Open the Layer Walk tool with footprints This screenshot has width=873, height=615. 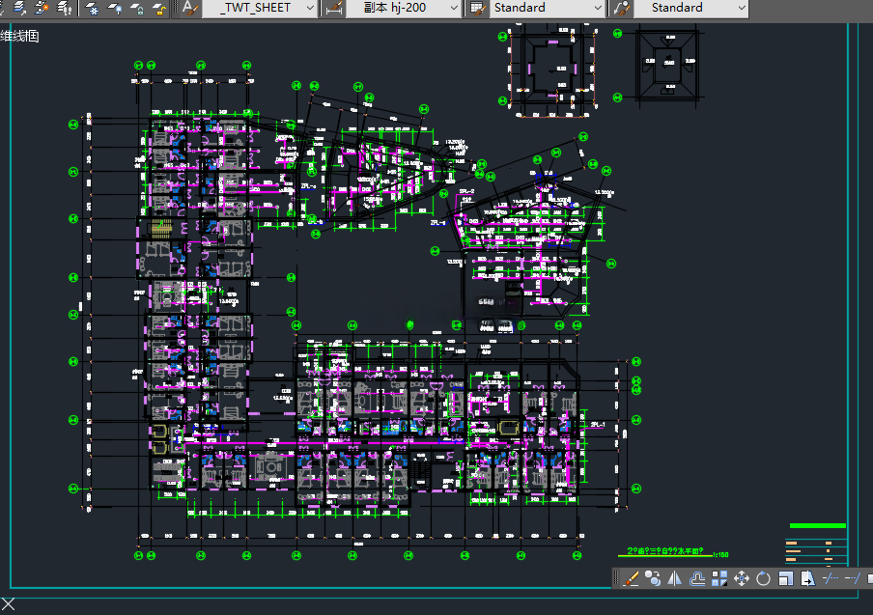(x=64, y=8)
